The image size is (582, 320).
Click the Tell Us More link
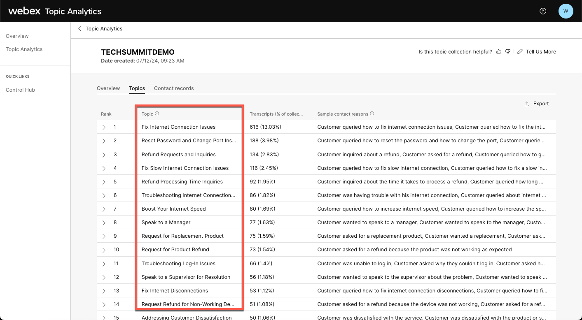[540, 52]
